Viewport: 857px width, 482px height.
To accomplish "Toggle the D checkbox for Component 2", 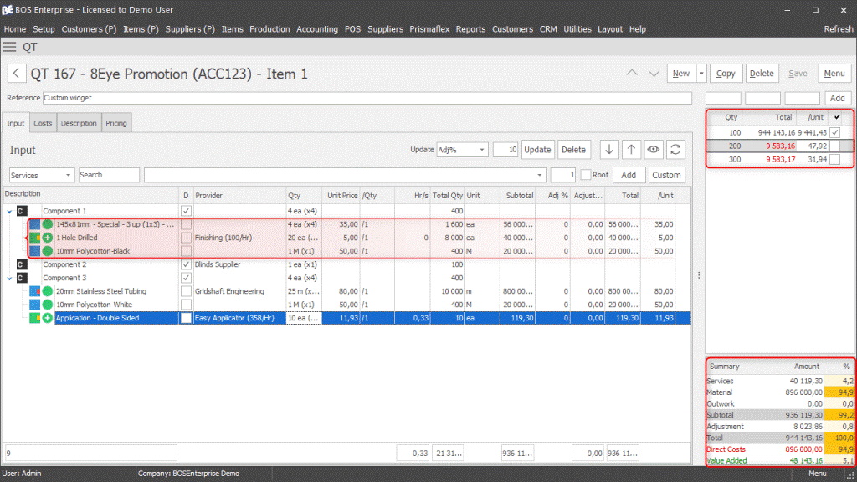I will coord(186,264).
